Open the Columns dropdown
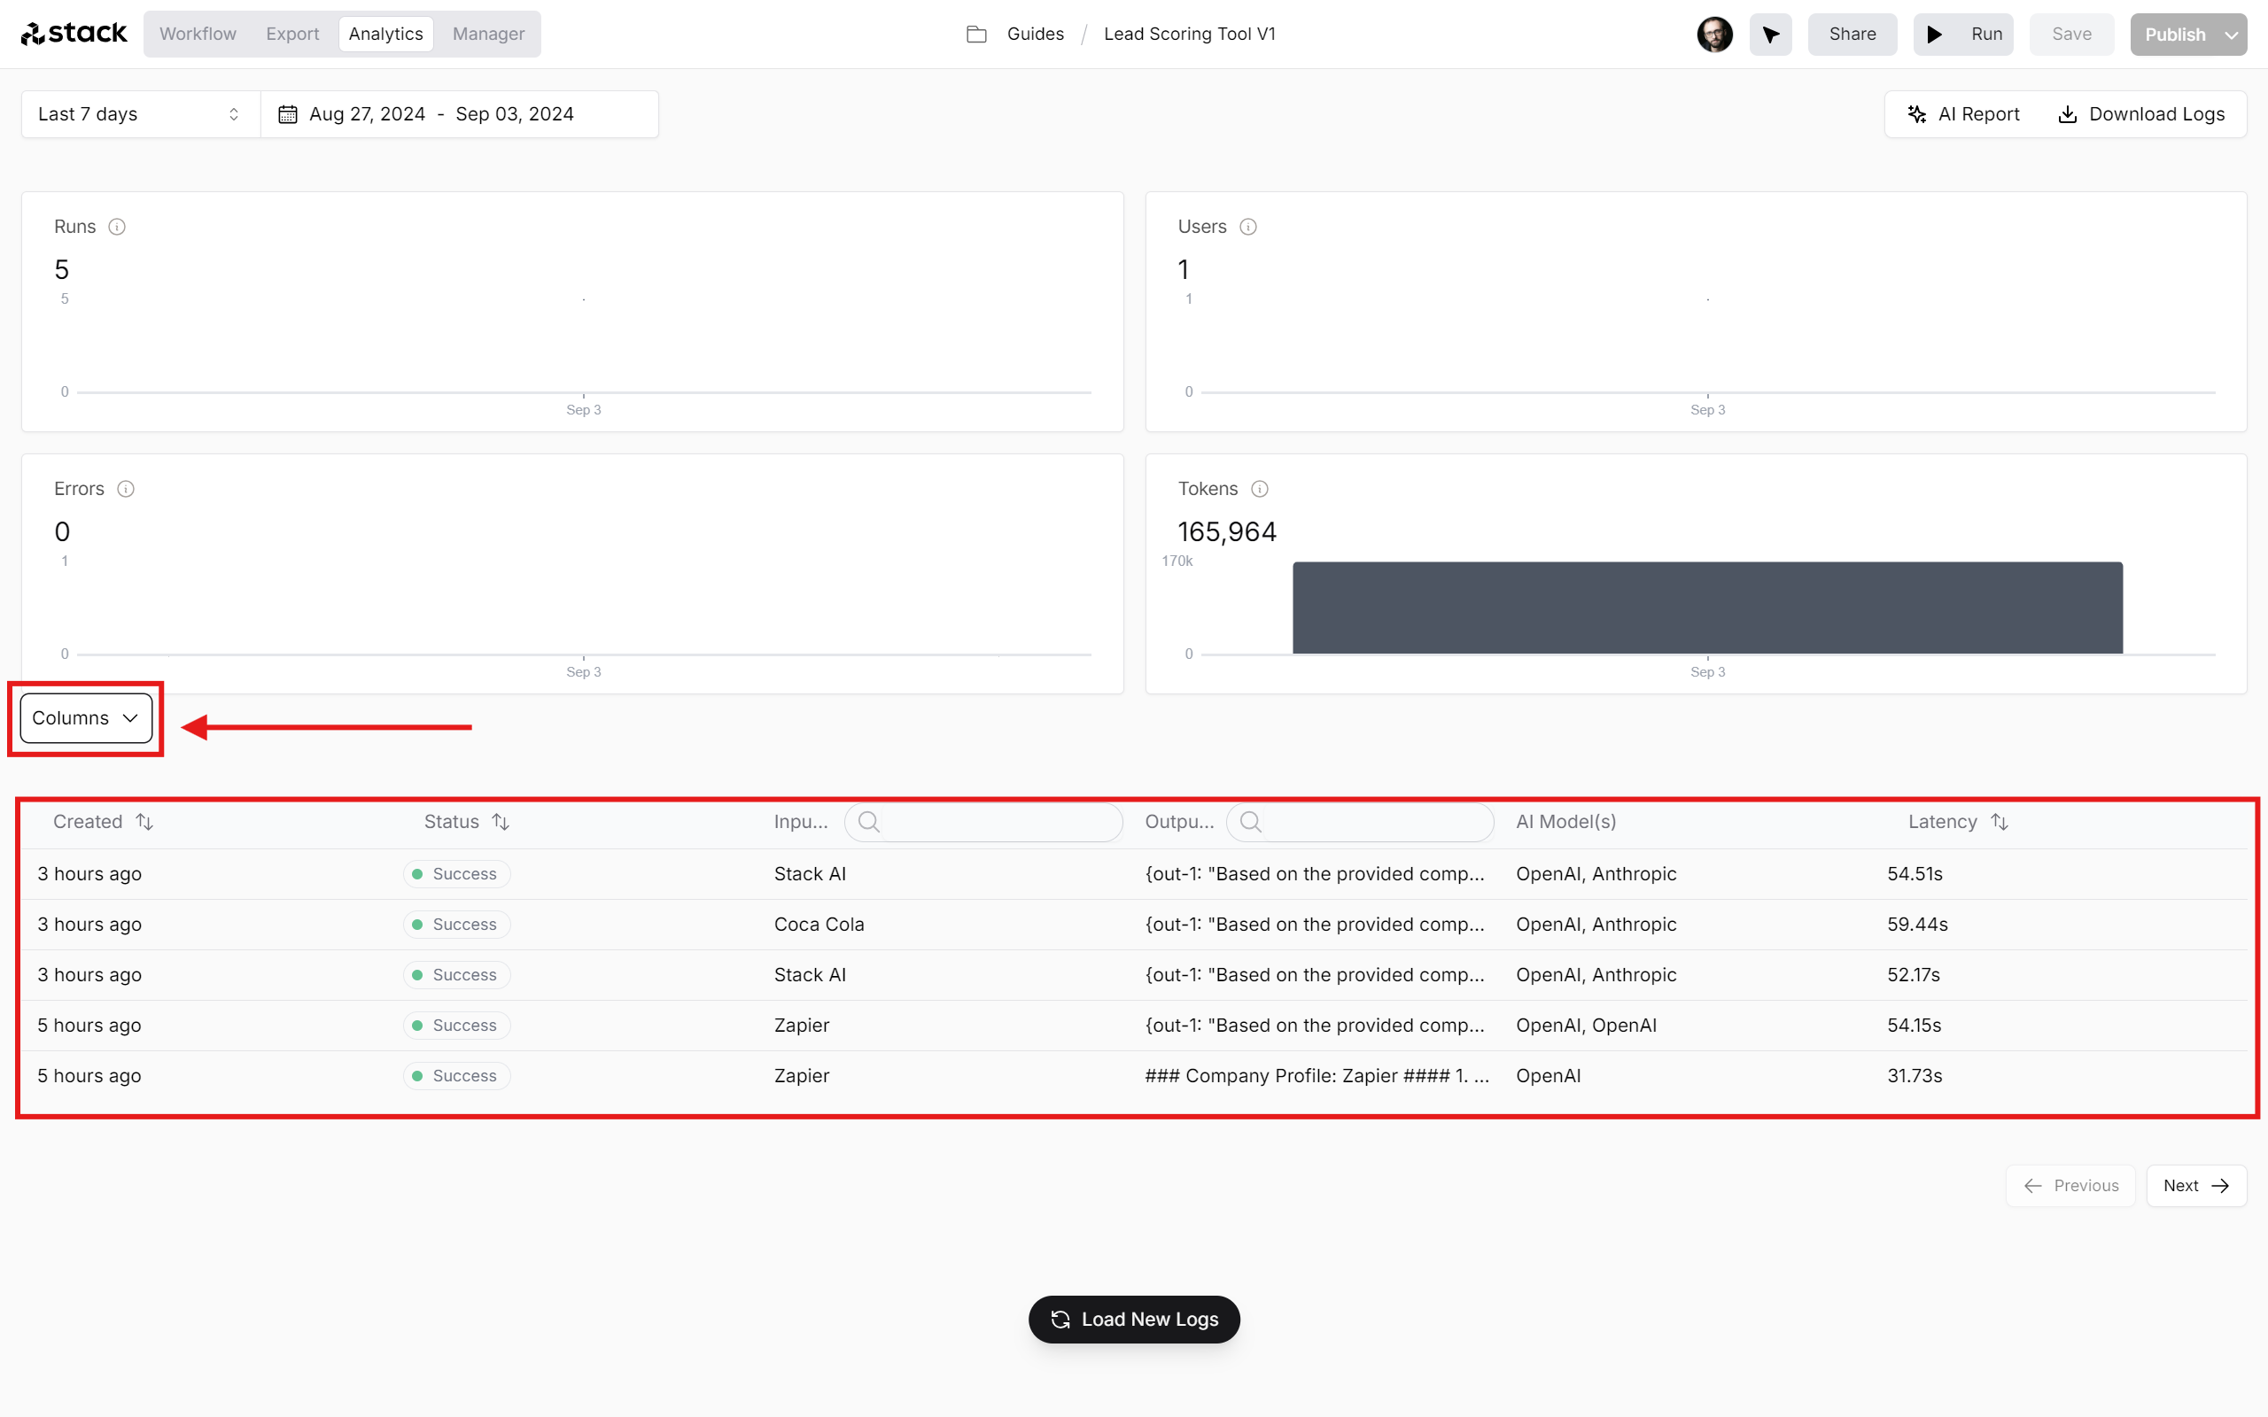The width and height of the screenshot is (2268, 1417). tap(86, 718)
